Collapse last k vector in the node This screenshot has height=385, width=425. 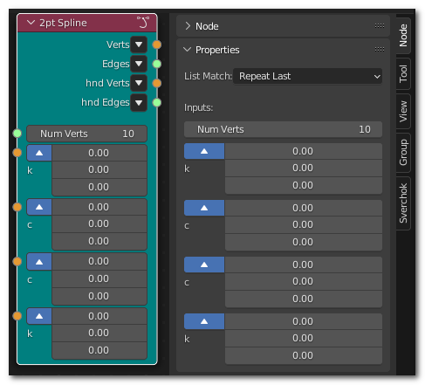click(39, 316)
